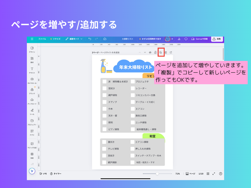Duplicate page 1 using the copy icon
This screenshot has height=188, width=251.
point(160,52)
